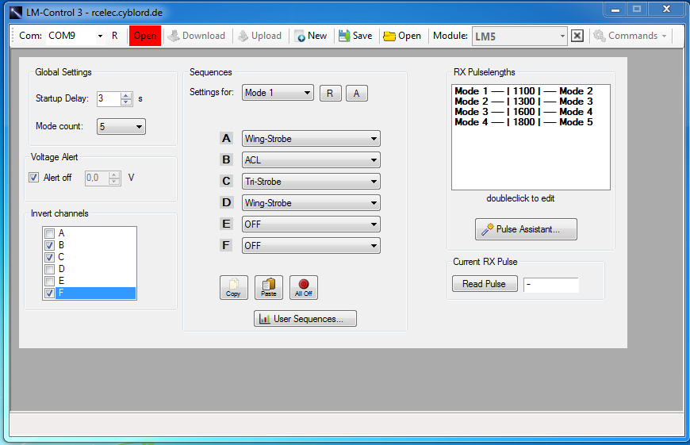Select Mode 2 1300 pulselength row
Image resolution: width=690 pixels, height=445 pixels.
click(x=523, y=102)
